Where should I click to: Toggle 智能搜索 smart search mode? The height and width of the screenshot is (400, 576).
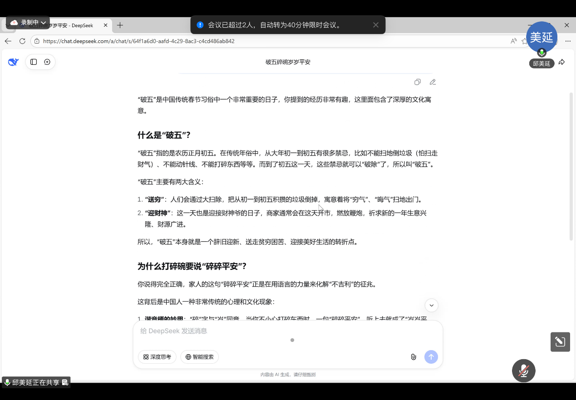click(199, 357)
